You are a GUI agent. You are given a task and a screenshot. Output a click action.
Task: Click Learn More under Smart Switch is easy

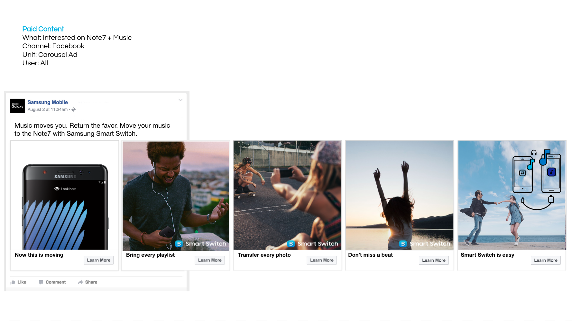coord(546,260)
